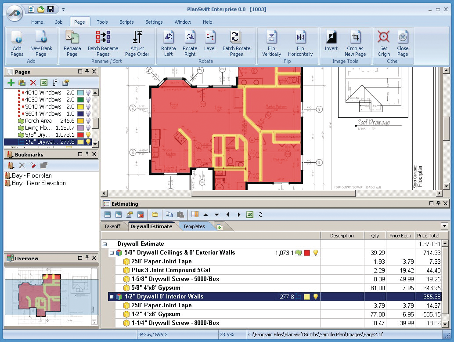Click the Add Pages ribbon icon
Viewport: 454px width, 342px height.
click(17, 44)
